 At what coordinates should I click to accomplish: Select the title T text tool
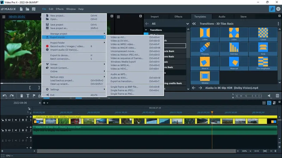click(x=28, y=96)
